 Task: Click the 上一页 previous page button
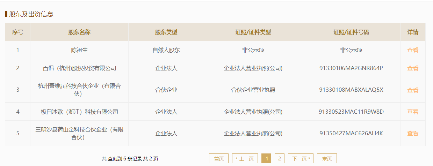tap(245, 158)
